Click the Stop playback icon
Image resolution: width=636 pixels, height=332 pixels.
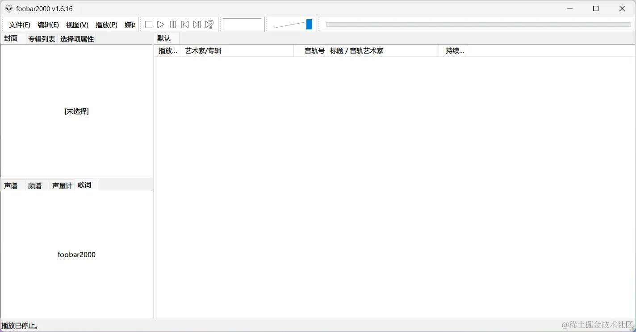(148, 25)
